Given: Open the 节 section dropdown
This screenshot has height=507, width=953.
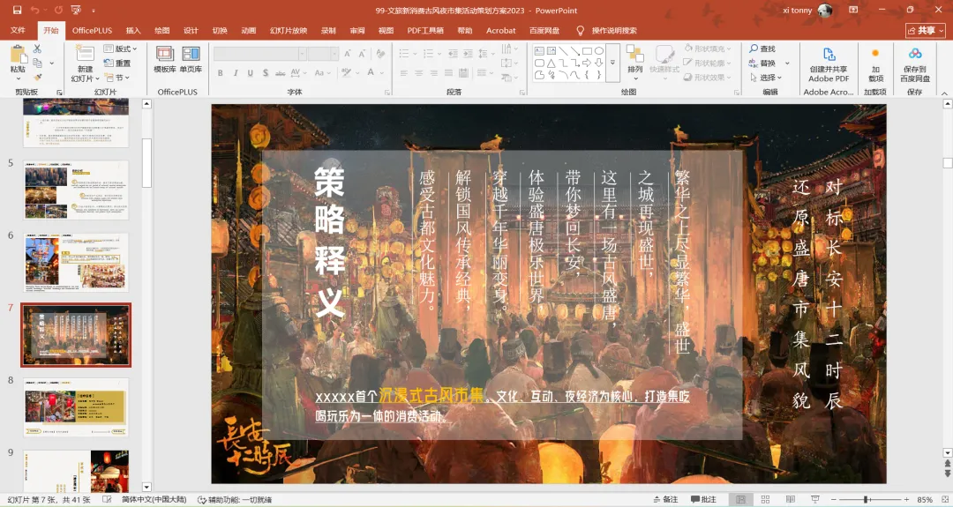Looking at the screenshot, I should coord(116,78).
